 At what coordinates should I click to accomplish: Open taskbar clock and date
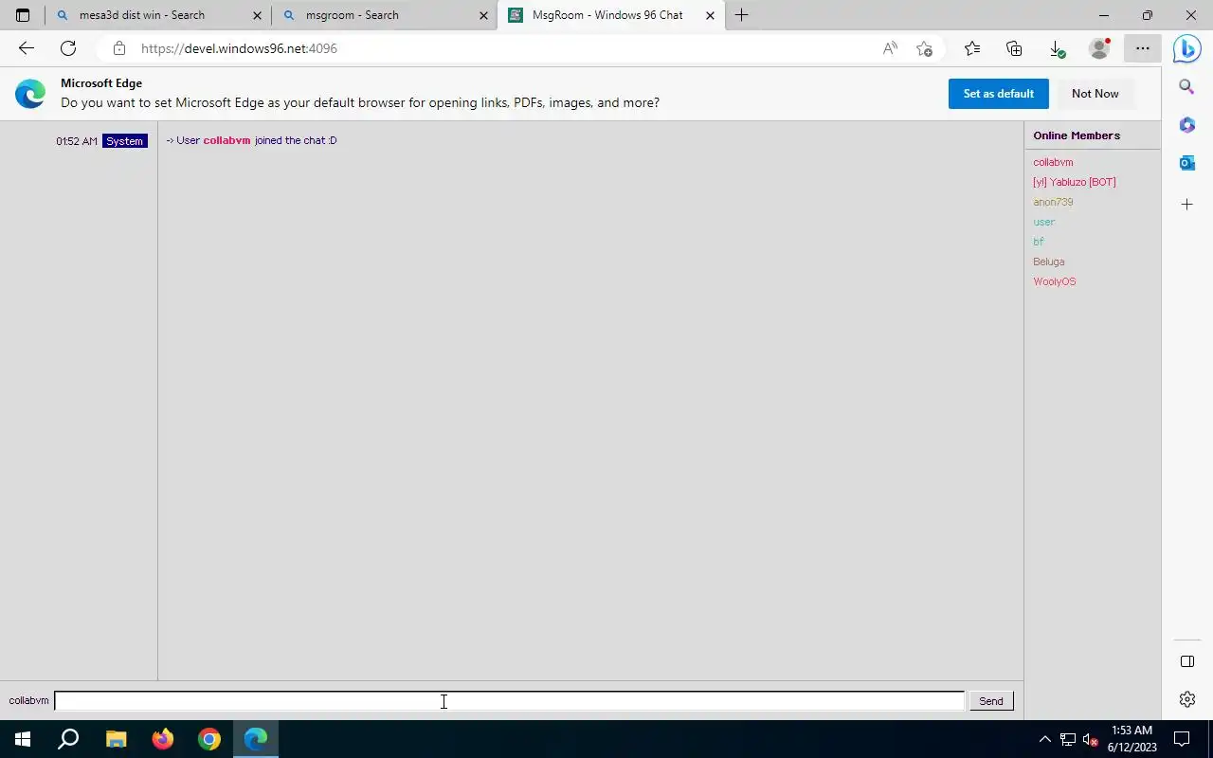pos(1132,739)
